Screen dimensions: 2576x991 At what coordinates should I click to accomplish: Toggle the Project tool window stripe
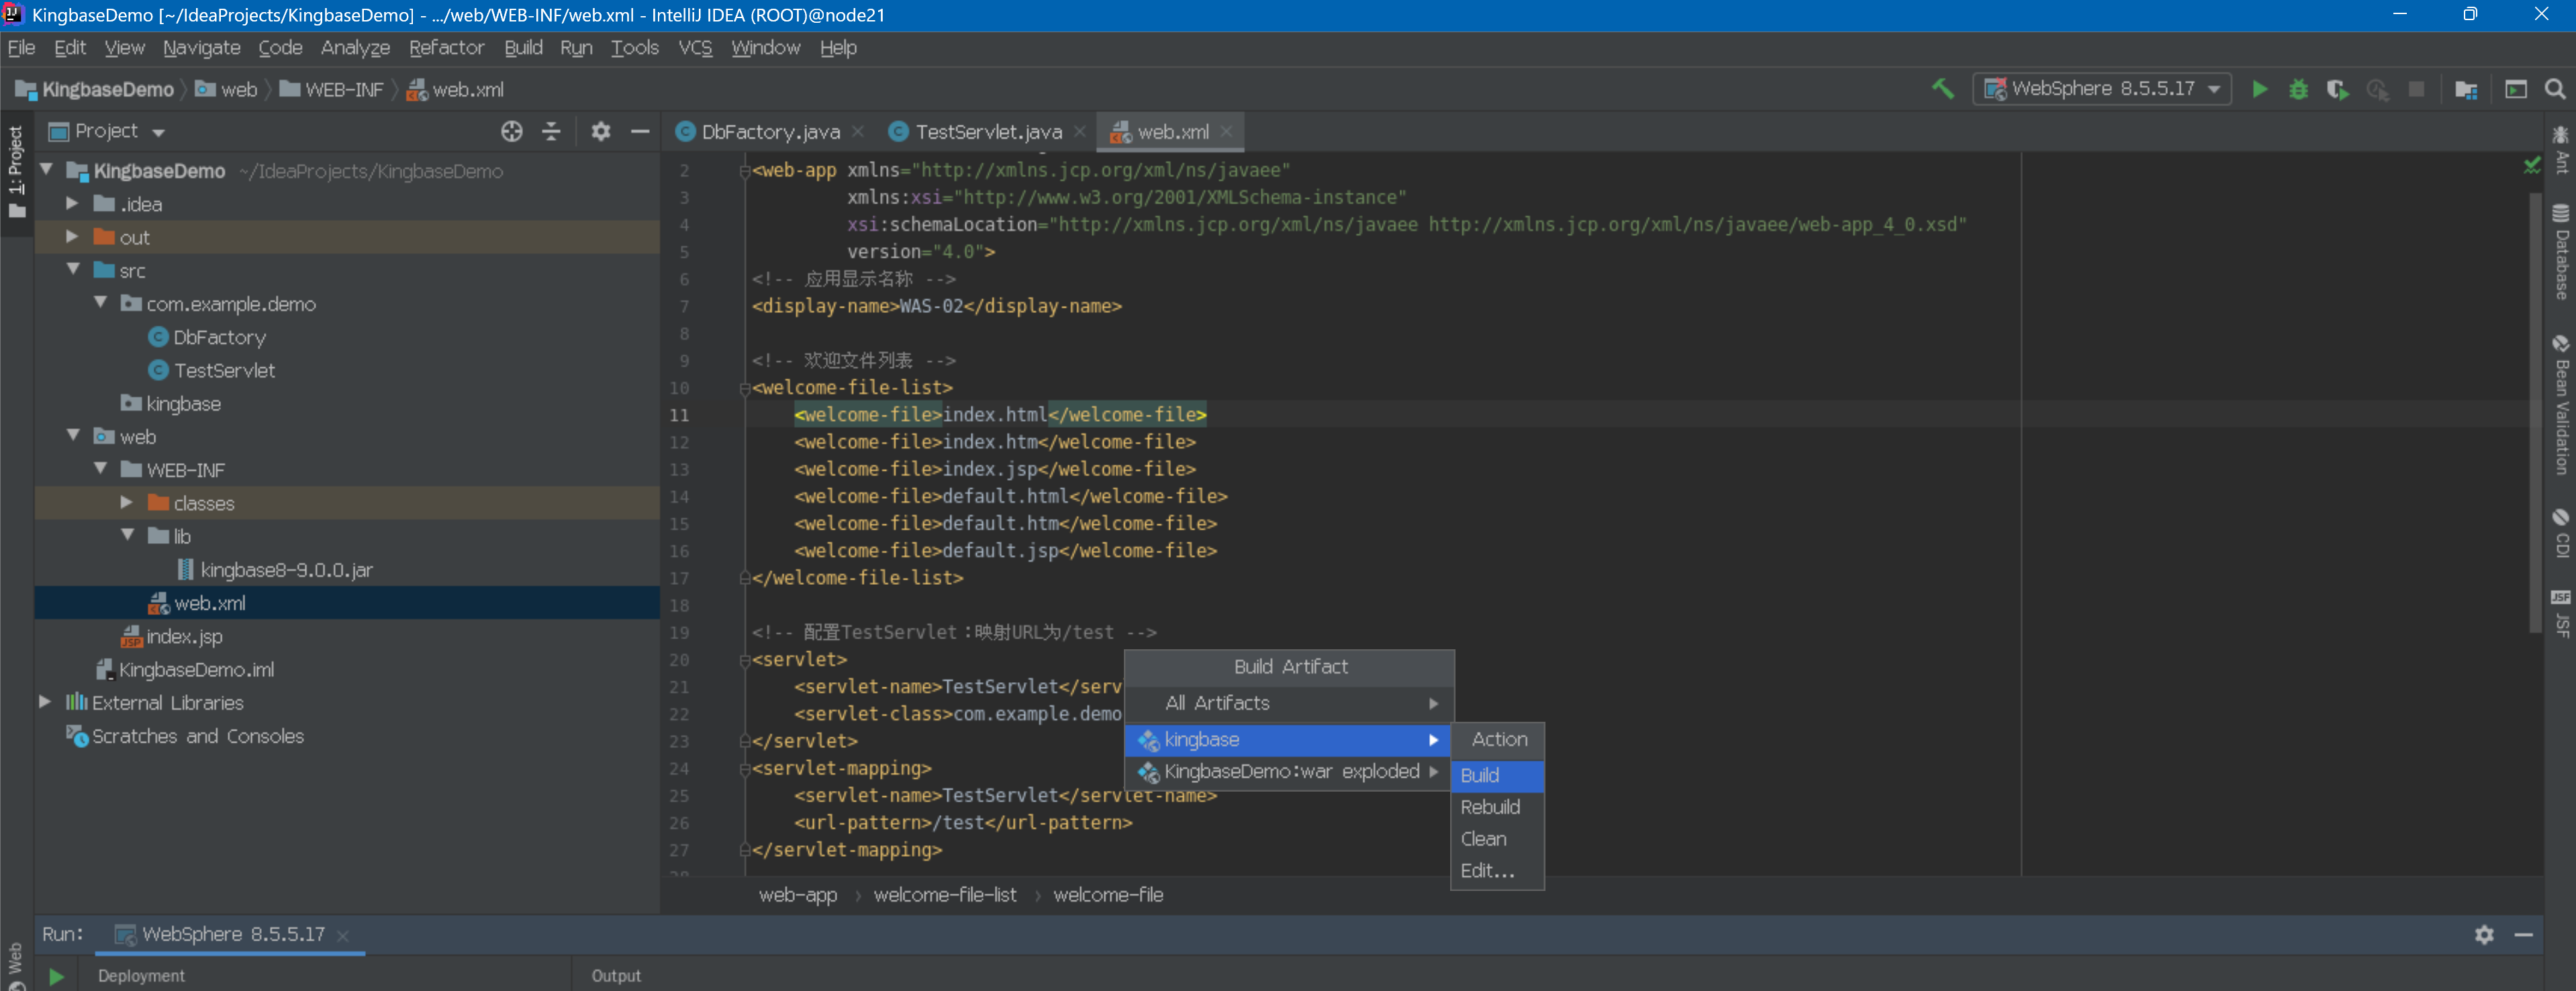(x=16, y=170)
